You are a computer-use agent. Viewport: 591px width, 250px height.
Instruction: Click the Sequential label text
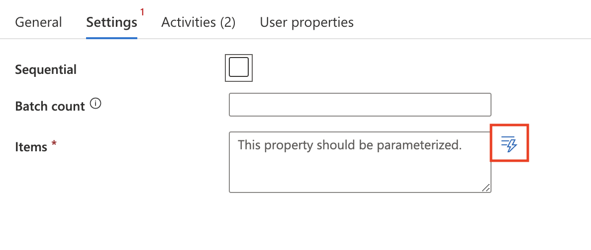pos(46,70)
